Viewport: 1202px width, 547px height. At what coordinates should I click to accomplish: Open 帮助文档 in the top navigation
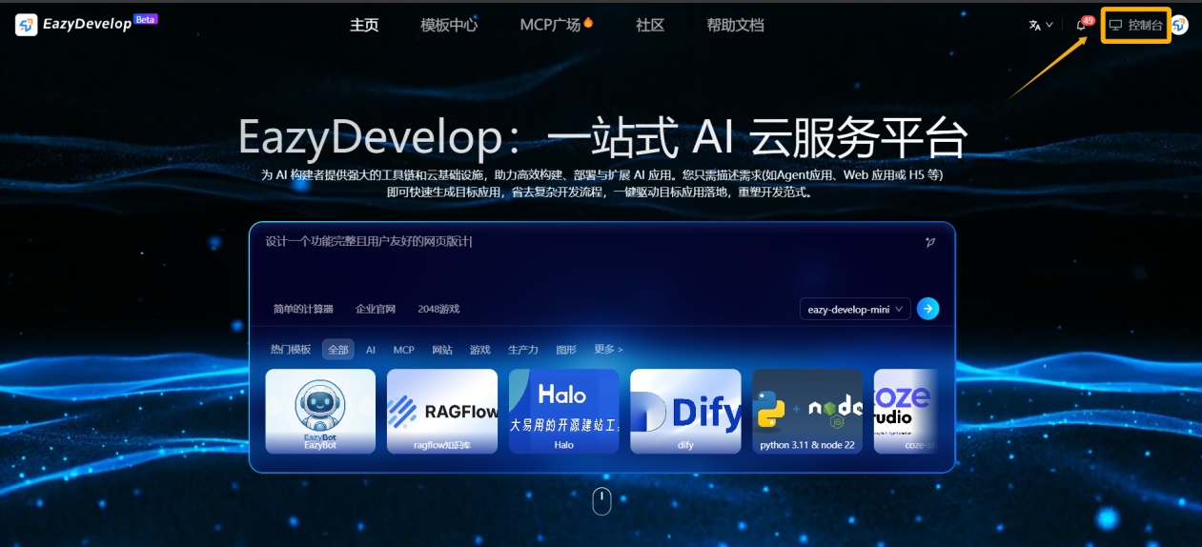tap(735, 26)
